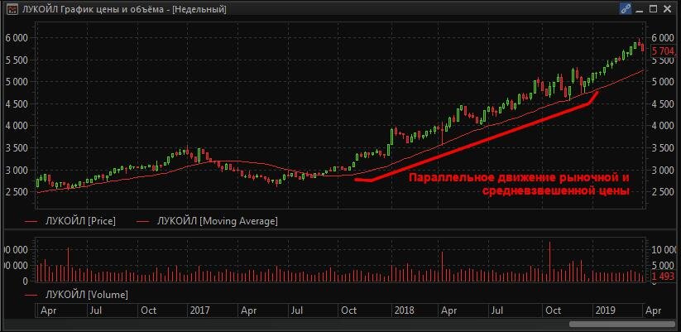Click the horizontal scrollbar thumb at the chart bottom

(x=622, y=325)
